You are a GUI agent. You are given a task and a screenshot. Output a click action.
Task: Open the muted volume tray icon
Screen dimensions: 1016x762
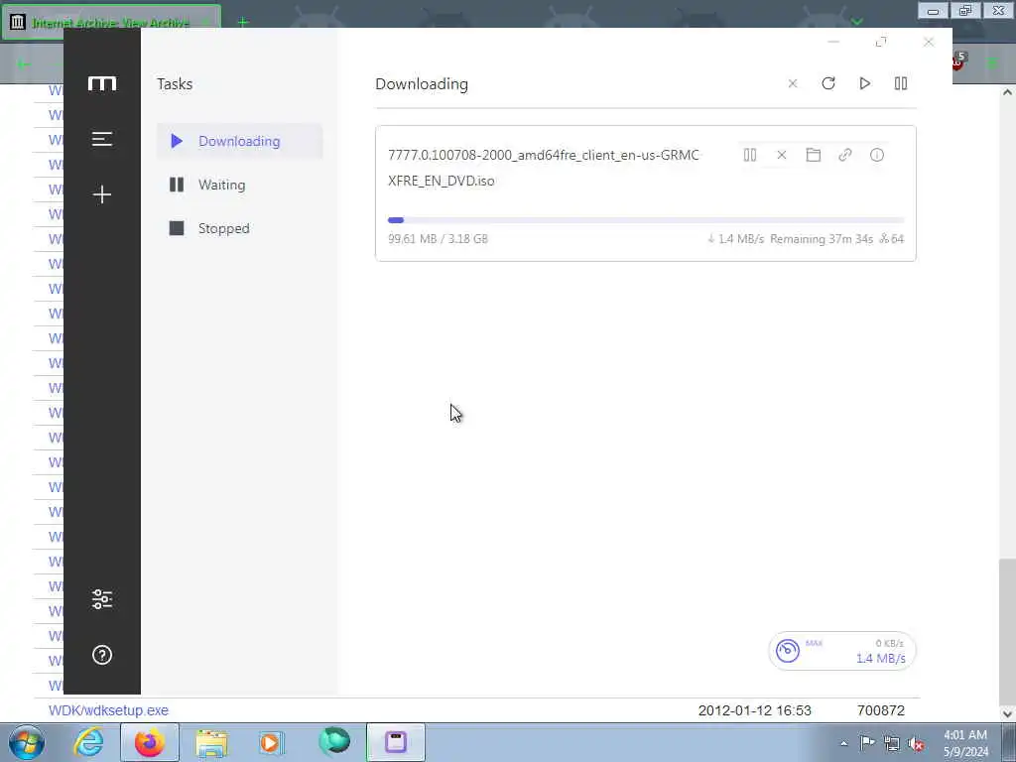pos(916,744)
